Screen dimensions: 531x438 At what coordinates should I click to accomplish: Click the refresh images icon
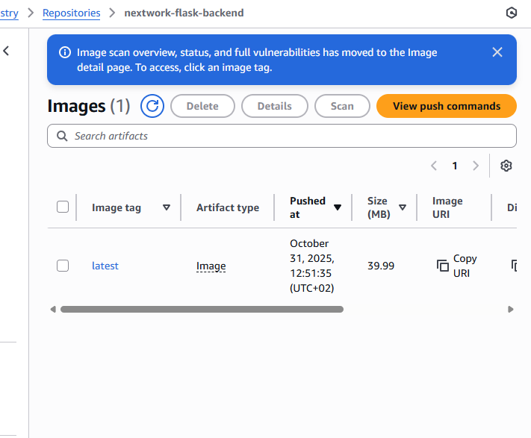(x=152, y=106)
